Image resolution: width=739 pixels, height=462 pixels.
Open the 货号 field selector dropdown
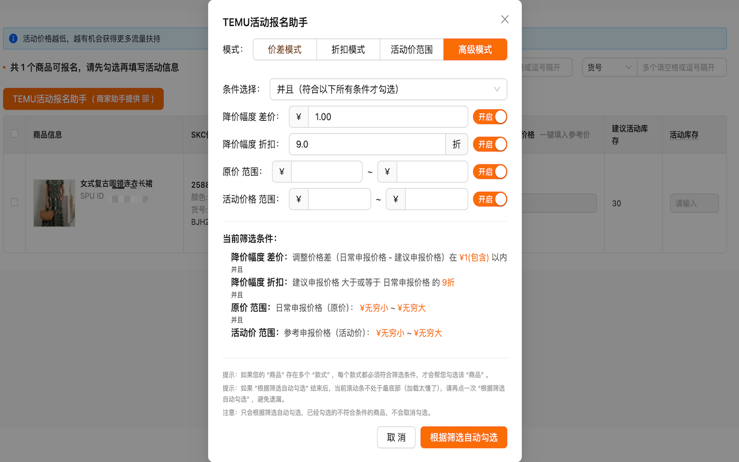click(609, 67)
